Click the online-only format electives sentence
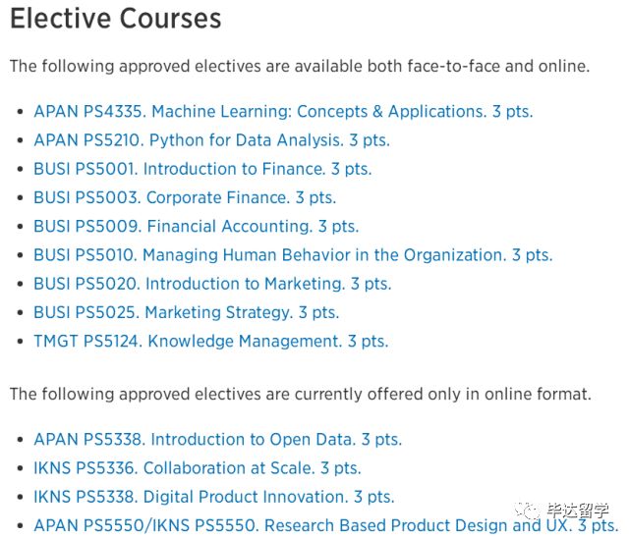The height and width of the screenshot is (538, 629). point(301,395)
